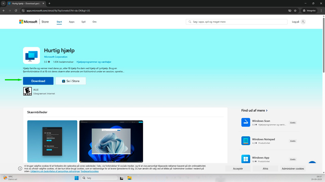325x182 pixels.
Task: Reject cookies with Afvis button
Action: coord(265,169)
